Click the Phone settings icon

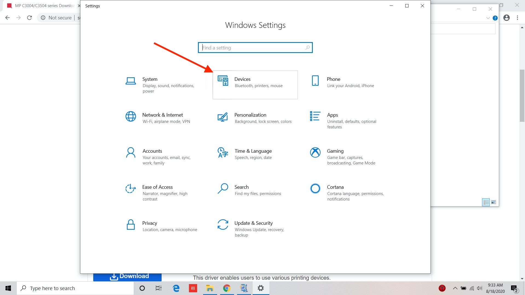pyautogui.click(x=315, y=81)
